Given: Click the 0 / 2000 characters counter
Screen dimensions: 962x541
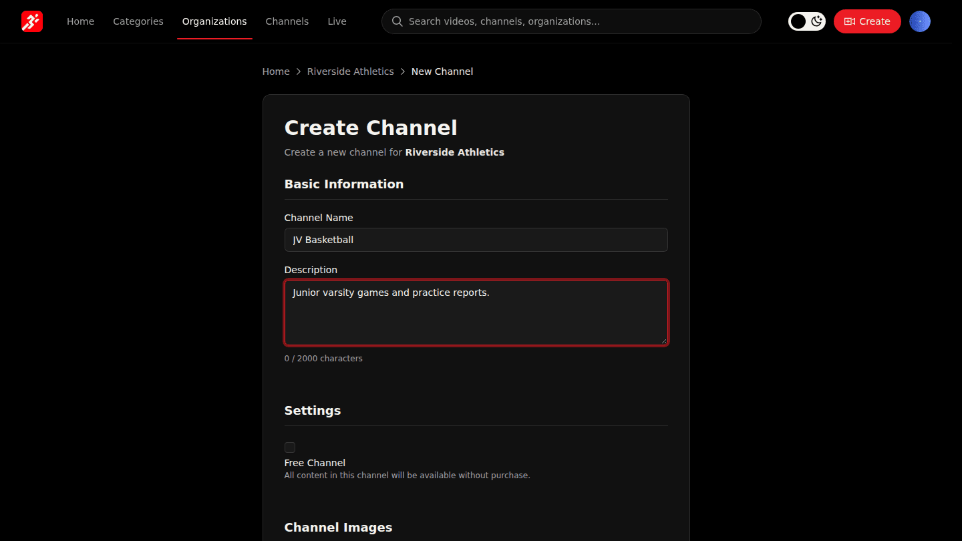Looking at the screenshot, I should click(323, 359).
